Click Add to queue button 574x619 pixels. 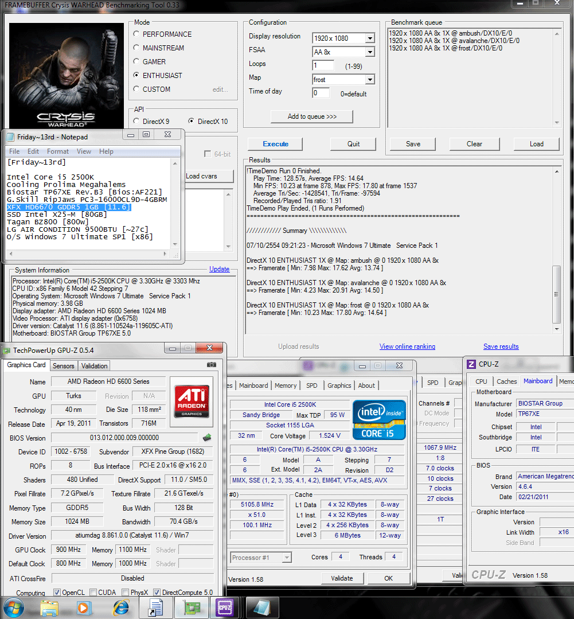coord(312,116)
